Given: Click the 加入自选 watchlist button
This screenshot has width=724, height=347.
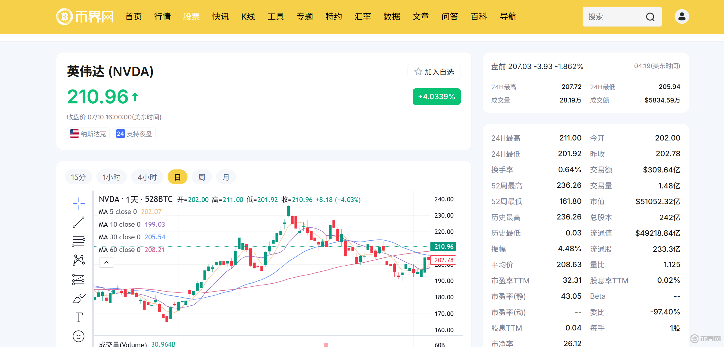Looking at the screenshot, I should [x=434, y=72].
